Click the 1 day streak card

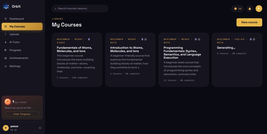(x=22, y=108)
